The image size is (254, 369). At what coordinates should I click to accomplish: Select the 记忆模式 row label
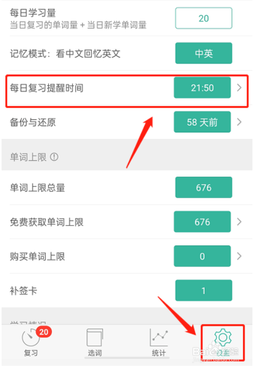(x=65, y=54)
